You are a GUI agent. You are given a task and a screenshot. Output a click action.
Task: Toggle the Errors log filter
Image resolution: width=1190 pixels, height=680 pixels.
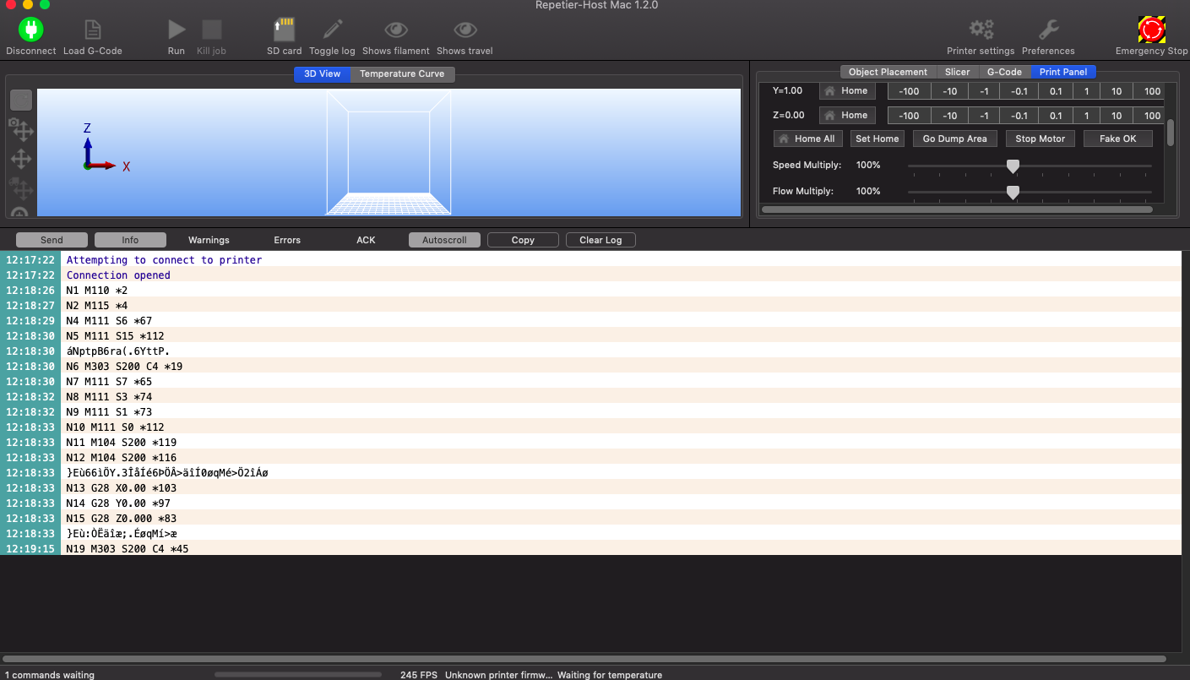pos(287,240)
